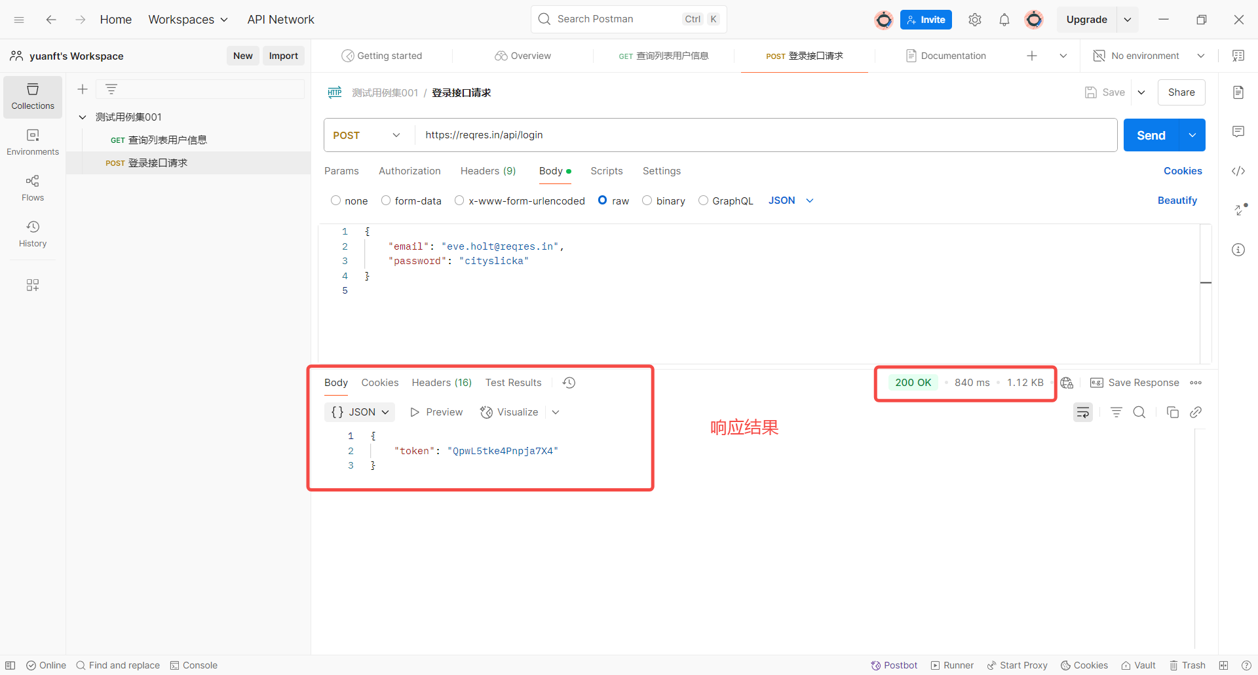Select GET 查询列表用户信息 in collection tree
Screen dimensions: 1258x675
point(189,140)
